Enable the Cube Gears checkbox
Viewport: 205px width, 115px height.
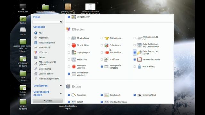coord(102,45)
